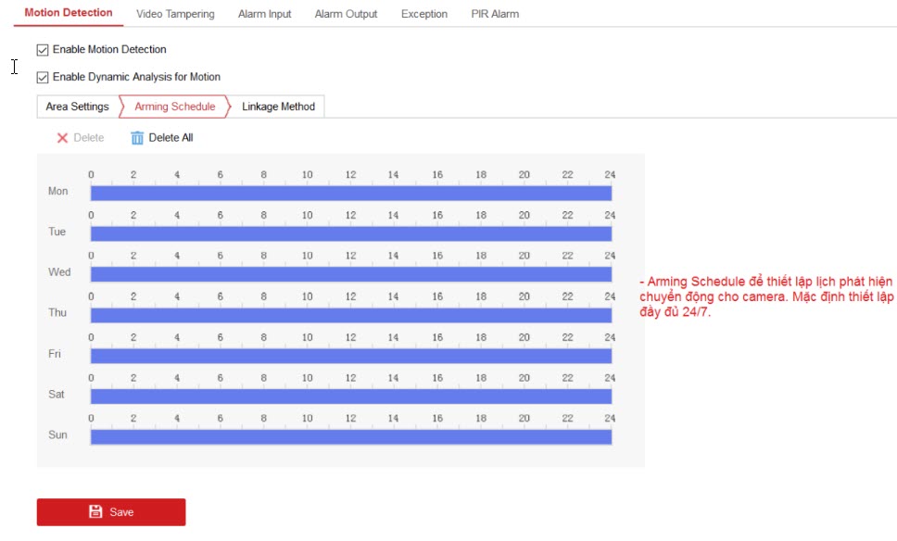Select the Motion Detection tab
The width and height of the screenshot is (897, 541).
(x=69, y=13)
